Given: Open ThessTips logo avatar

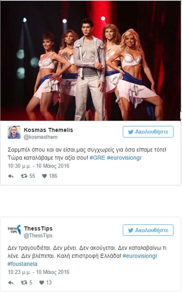Looking at the screenshot, I should (x=14, y=230).
